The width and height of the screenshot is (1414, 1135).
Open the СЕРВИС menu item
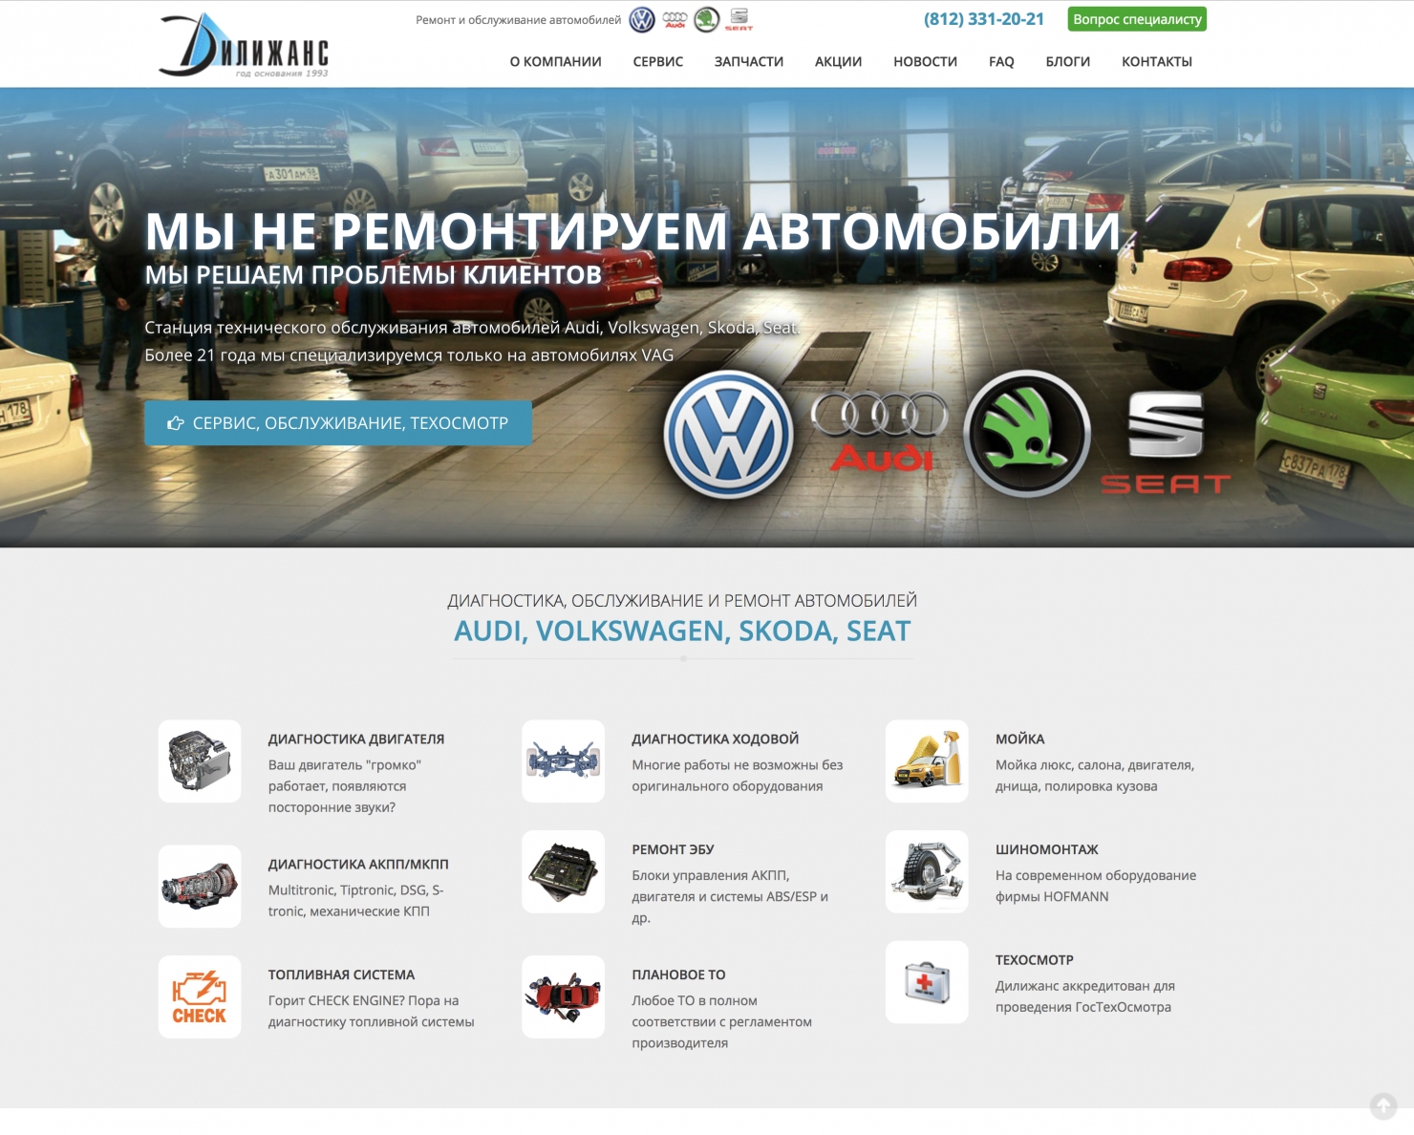click(658, 61)
